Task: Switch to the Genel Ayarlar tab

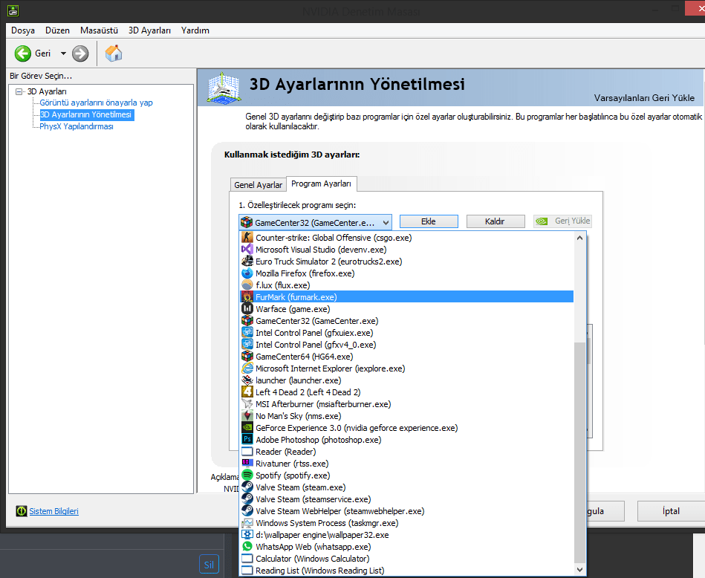Action: pyautogui.click(x=258, y=185)
